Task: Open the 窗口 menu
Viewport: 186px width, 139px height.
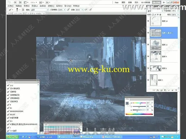Action: tap(68, 6)
